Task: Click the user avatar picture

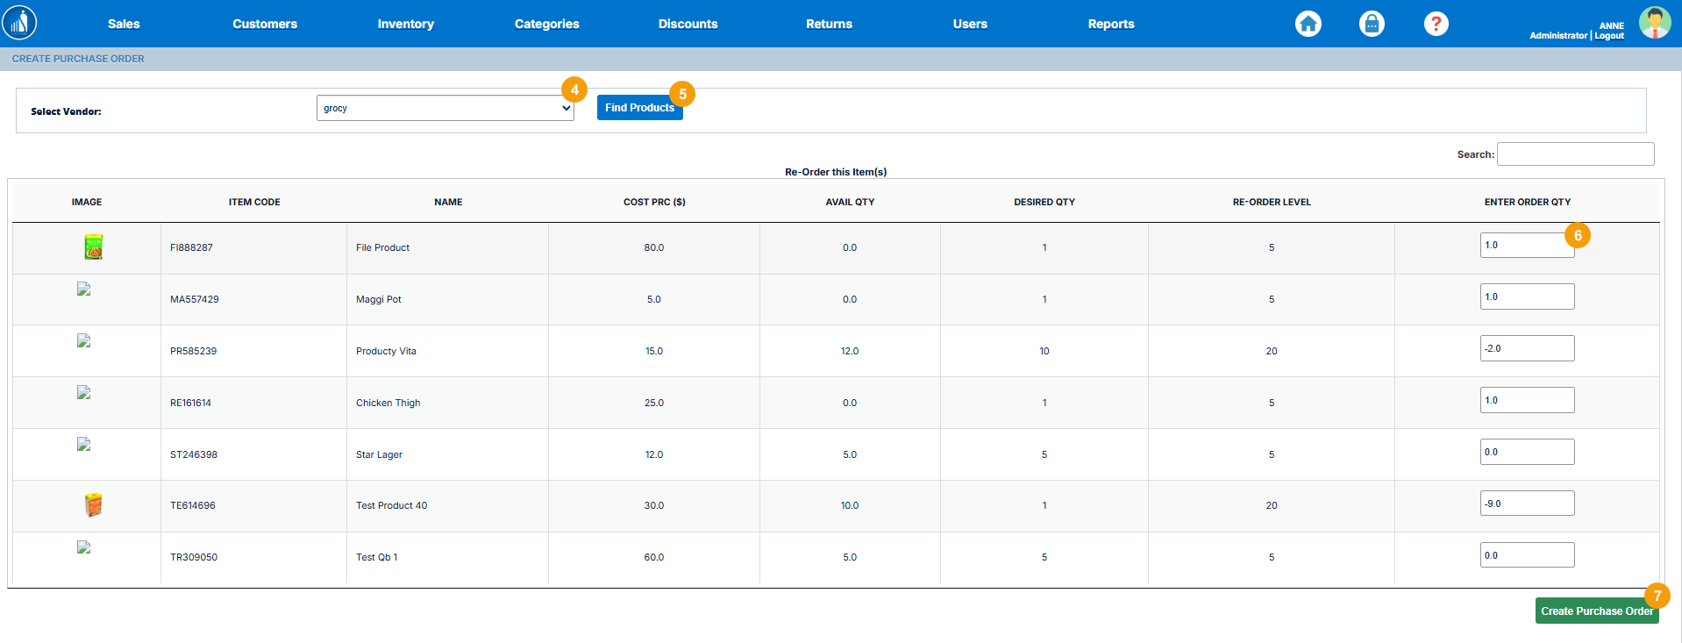Action: [x=1654, y=23]
